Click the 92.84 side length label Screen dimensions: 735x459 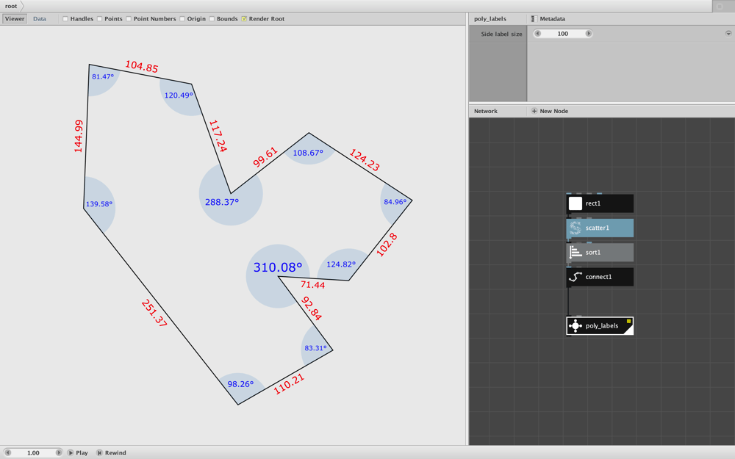pyautogui.click(x=311, y=308)
